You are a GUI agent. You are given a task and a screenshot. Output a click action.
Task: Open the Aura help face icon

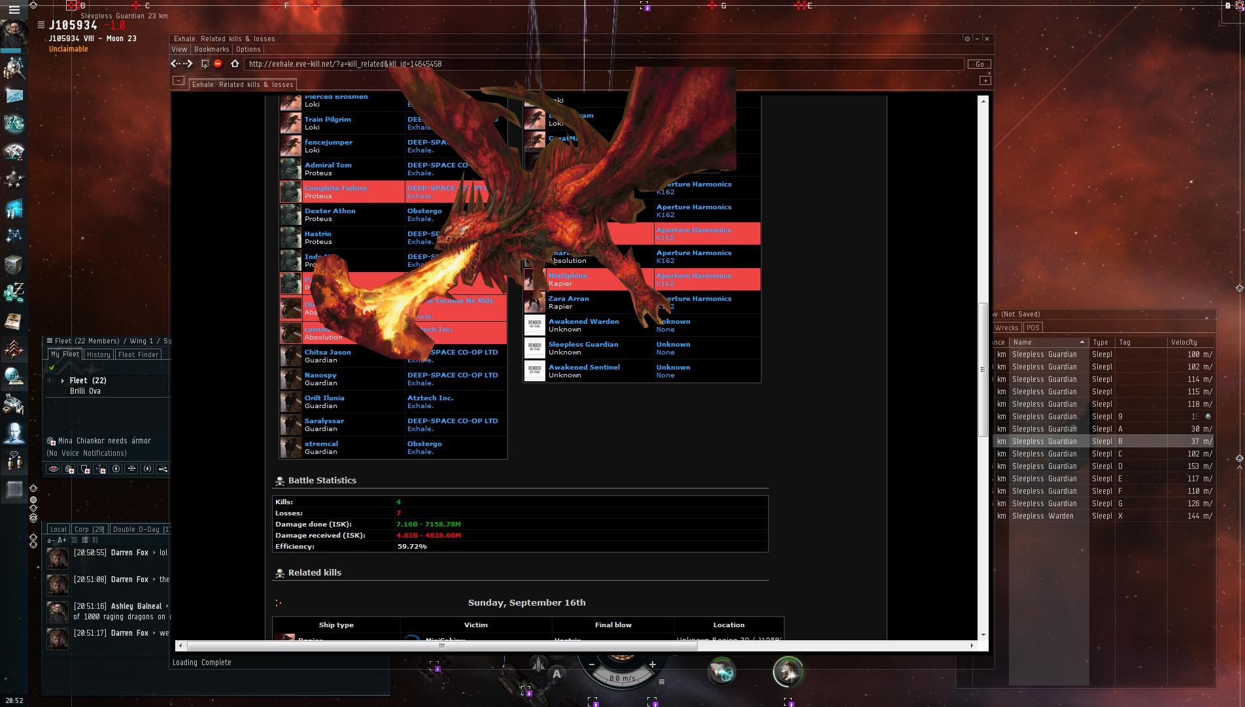[x=14, y=433]
